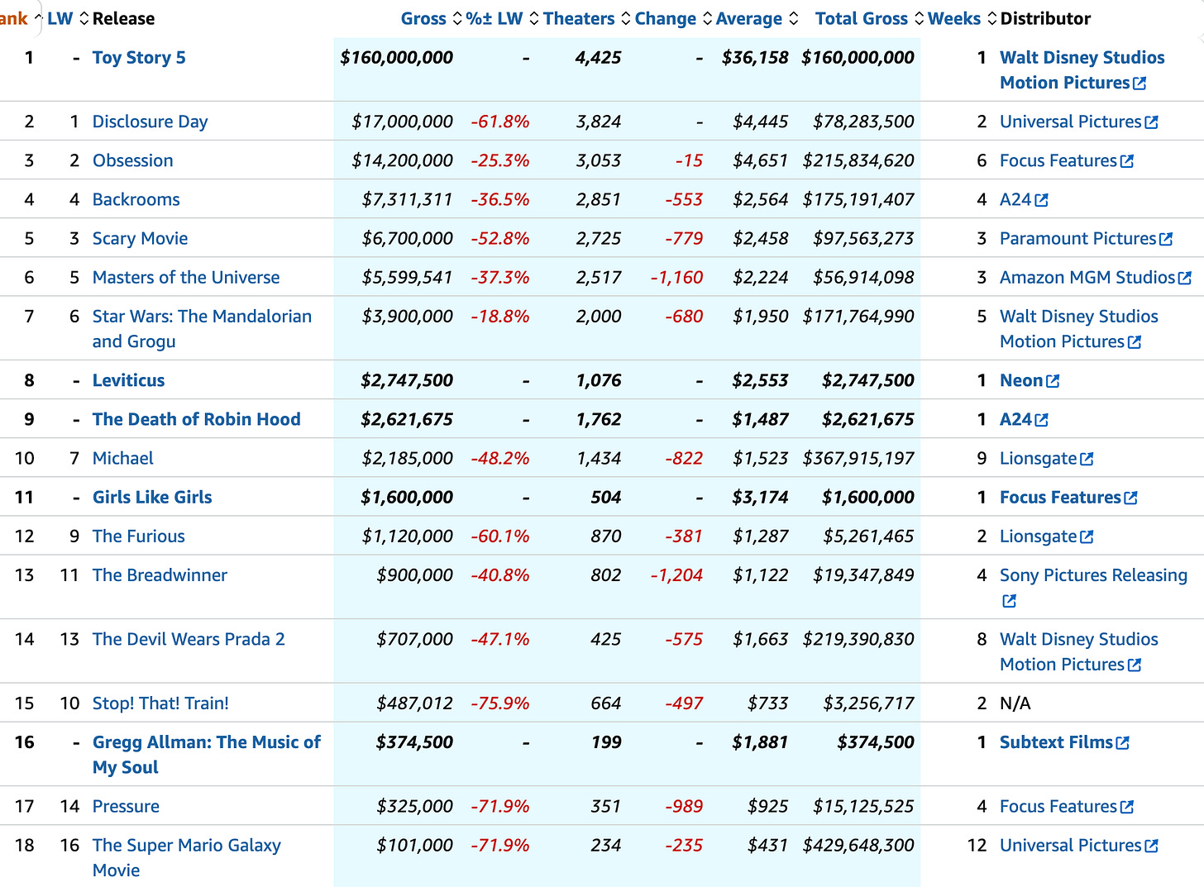Image resolution: width=1204 pixels, height=887 pixels.
Task: Open the Pressure release link
Action: pyautogui.click(x=126, y=806)
